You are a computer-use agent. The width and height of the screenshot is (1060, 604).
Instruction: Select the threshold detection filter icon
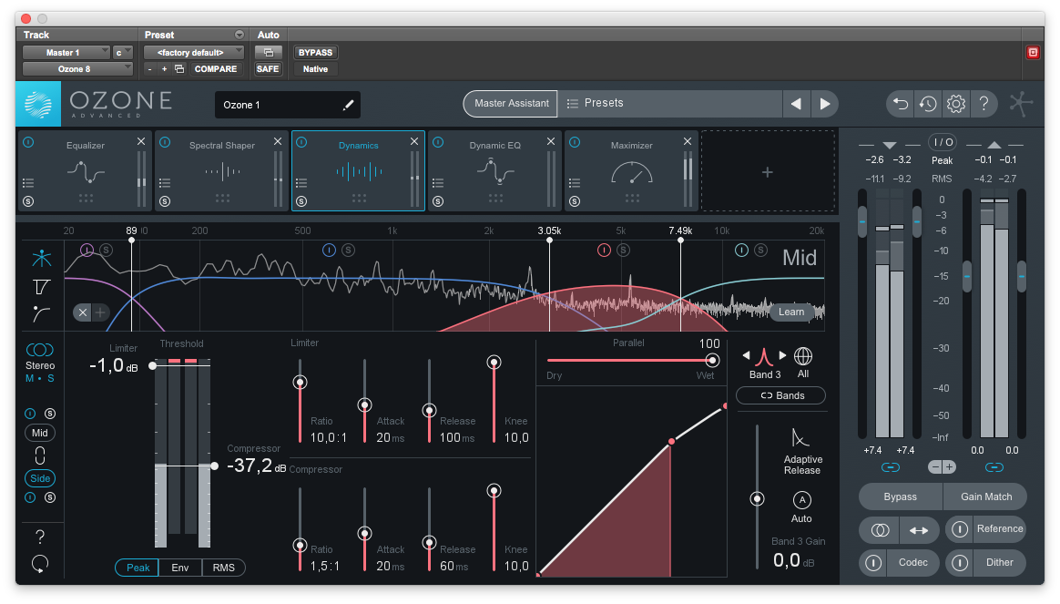pos(41,287)
